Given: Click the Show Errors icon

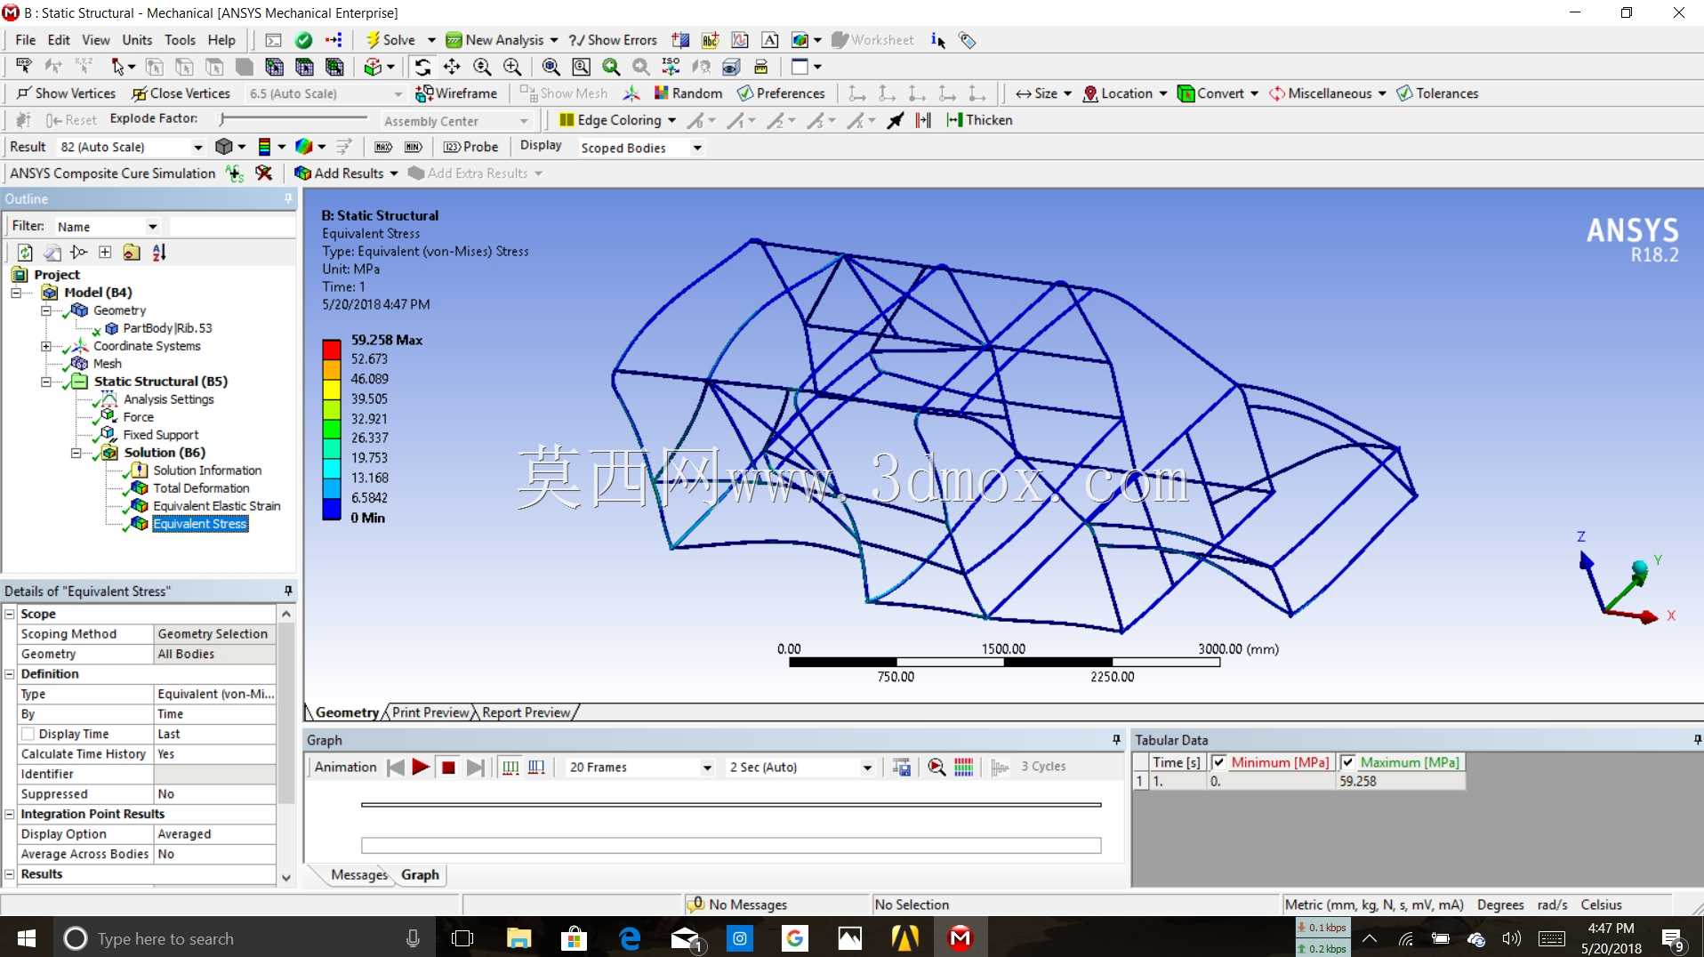Looking at the screenshot, I should click(577, 40).
